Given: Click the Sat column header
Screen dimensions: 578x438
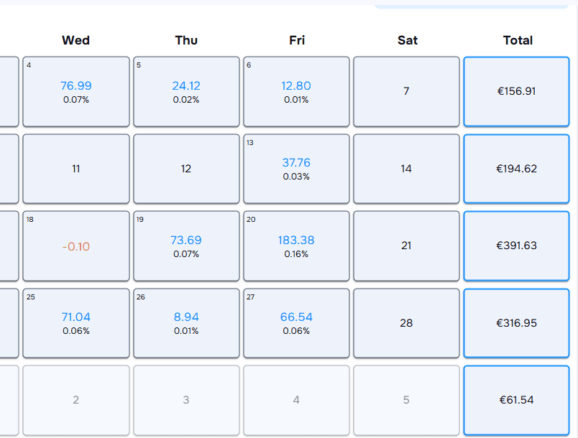Looking at the screenshot, I should point(407,40).
